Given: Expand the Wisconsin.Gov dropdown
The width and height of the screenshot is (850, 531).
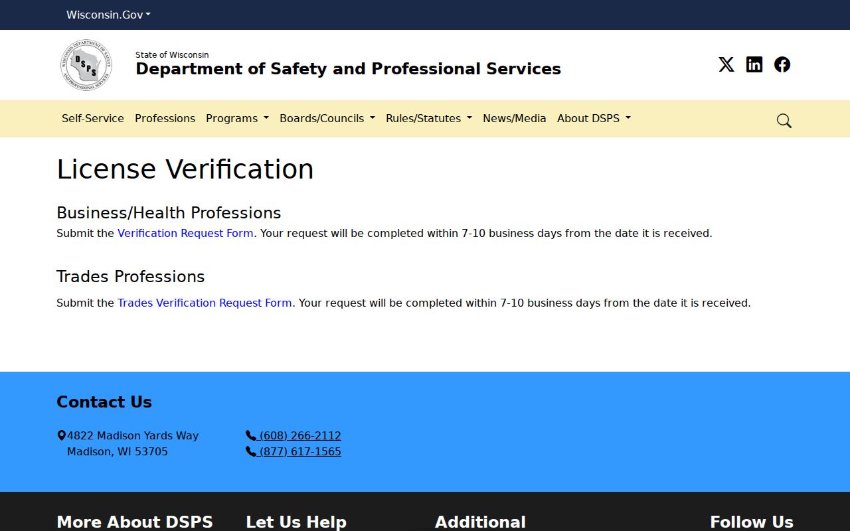Looking at the screenshot, I should pyautogui.click(x=108, y=15).
